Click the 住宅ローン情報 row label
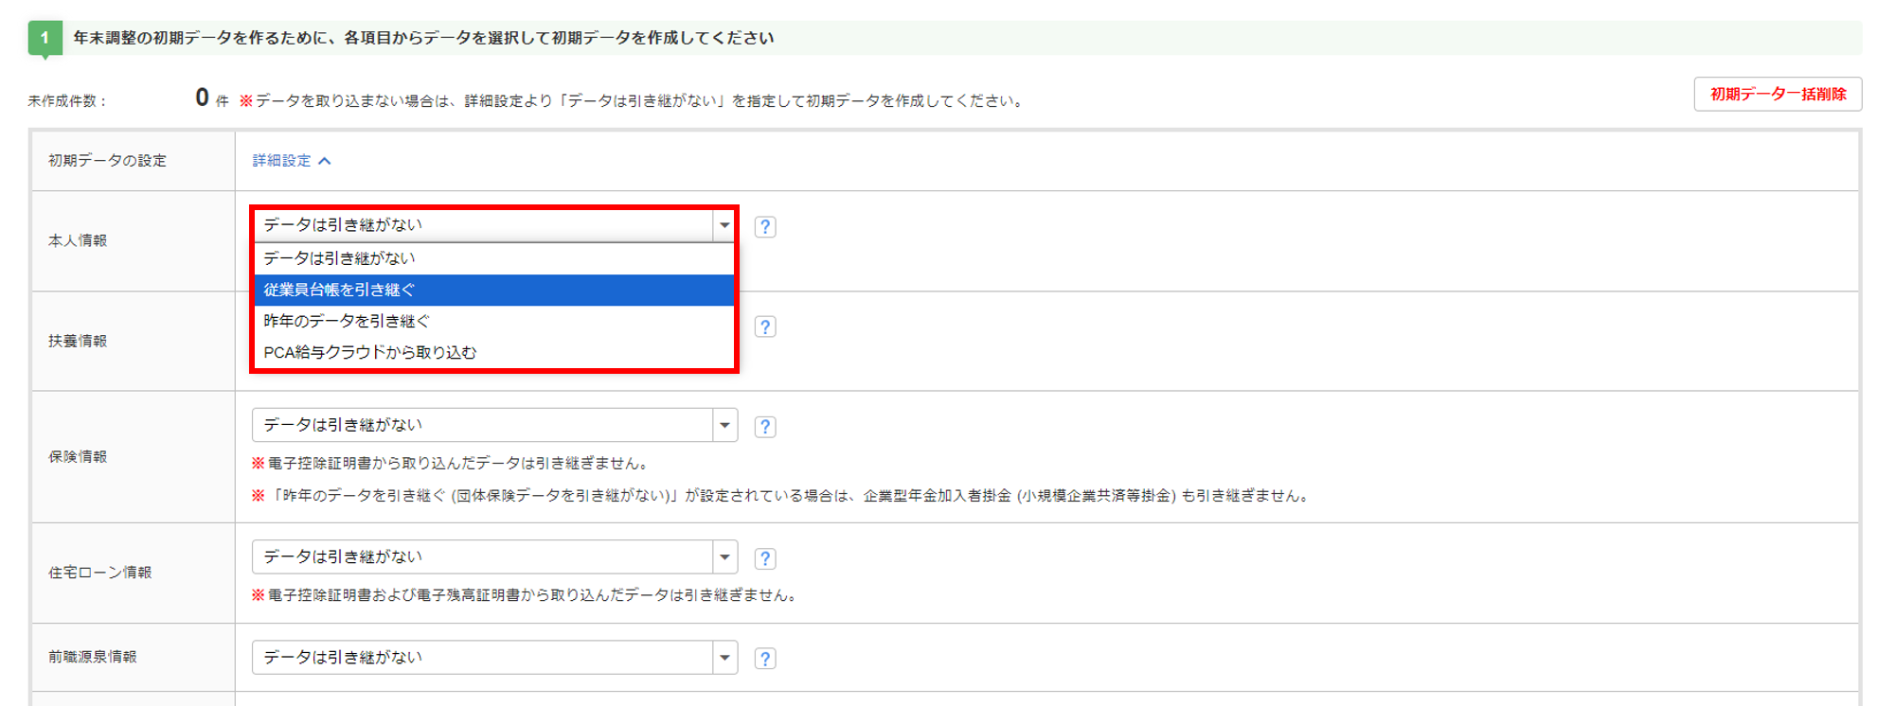This screenshot has height=706, width=1894. [x=99, y=573]
